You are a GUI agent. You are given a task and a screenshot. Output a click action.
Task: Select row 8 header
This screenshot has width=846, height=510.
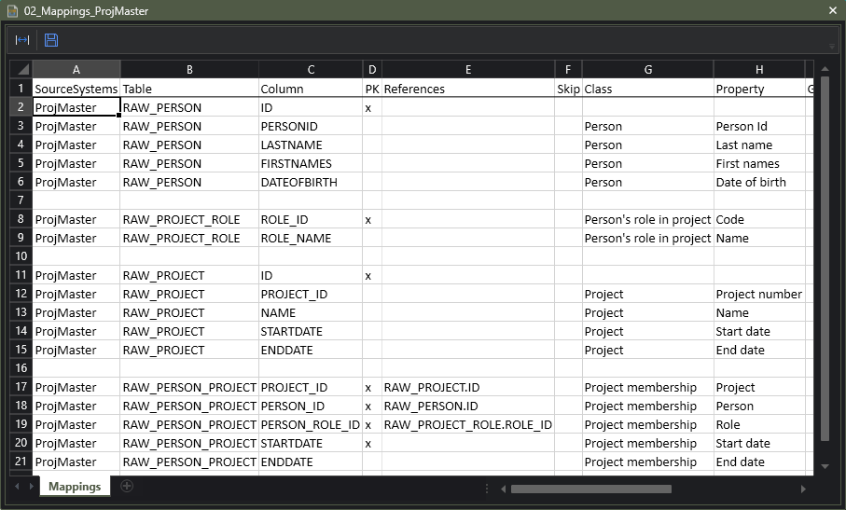pyautogui.click(x=21, y=219)
